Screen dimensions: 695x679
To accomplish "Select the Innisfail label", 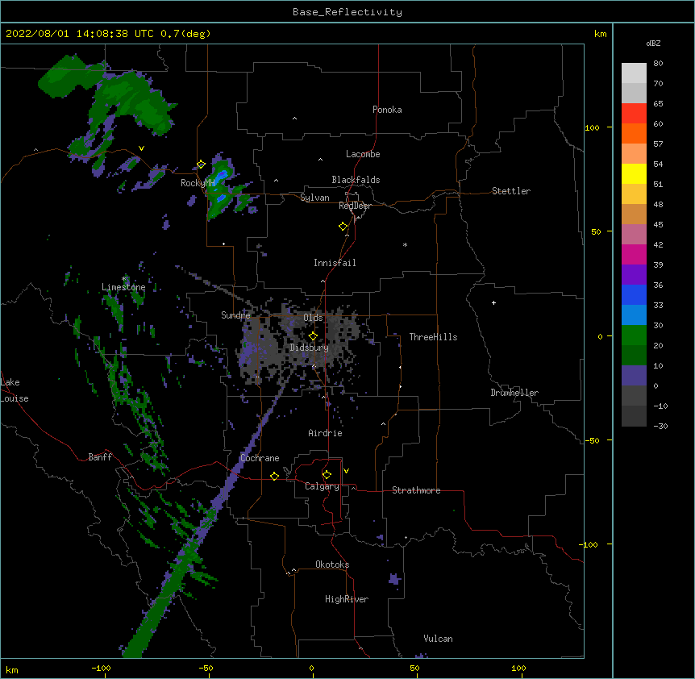I will pyautogui.click(x=335, y=263).
